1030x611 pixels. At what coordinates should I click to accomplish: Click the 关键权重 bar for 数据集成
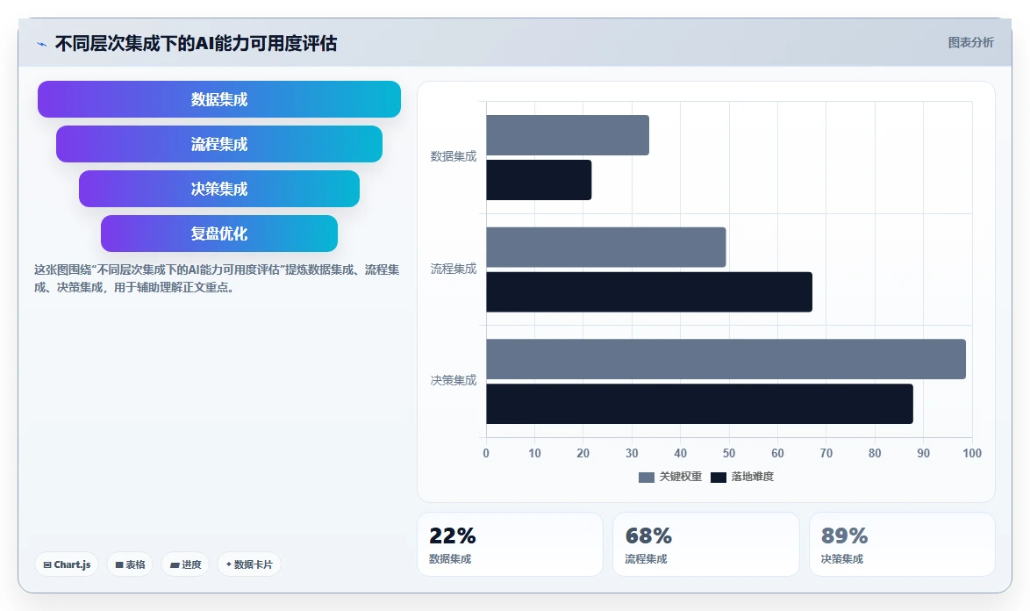[568, 135]
